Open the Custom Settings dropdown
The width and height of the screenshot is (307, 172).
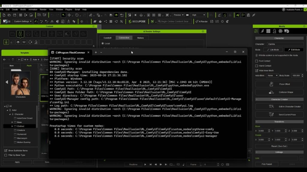22,21
